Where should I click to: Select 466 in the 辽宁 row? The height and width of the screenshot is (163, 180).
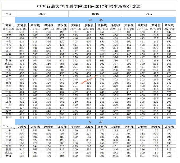142,51
